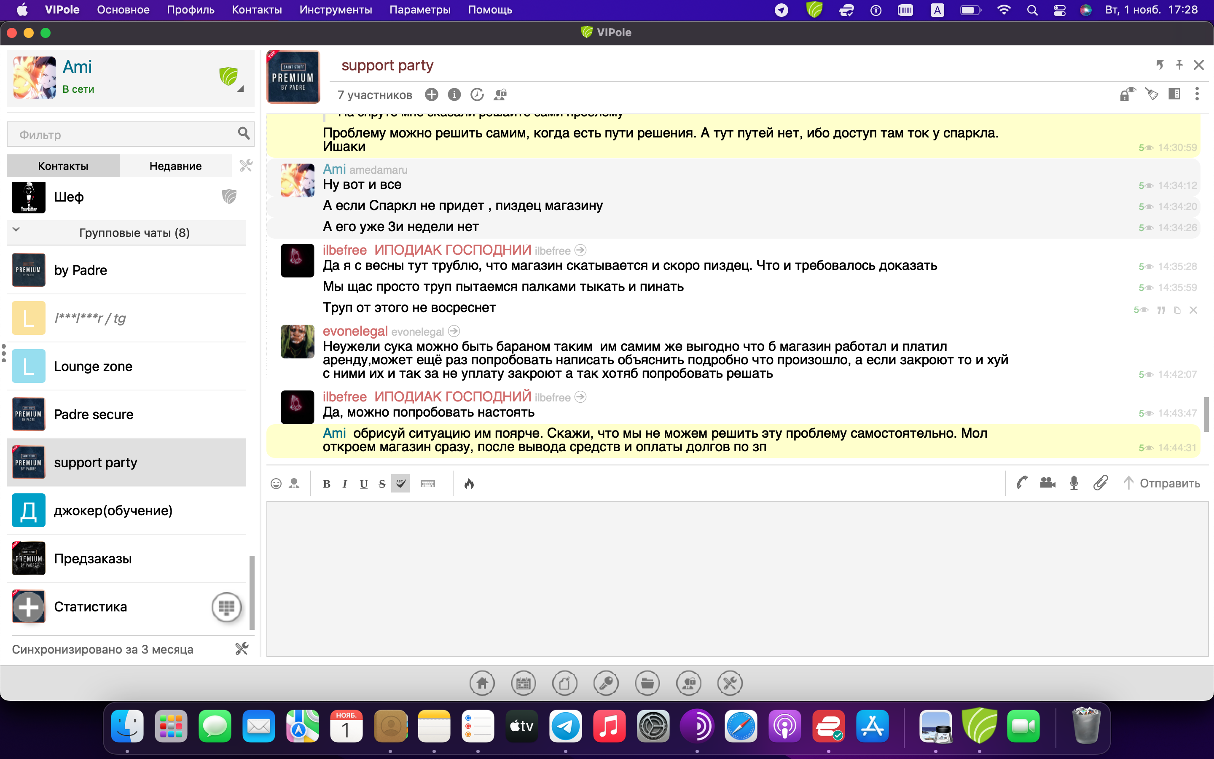Screen dimensions: 1214x759
Task: Open the notes icon in bottom toolbar
Action: pyautogui.click(x=564, y=683)
